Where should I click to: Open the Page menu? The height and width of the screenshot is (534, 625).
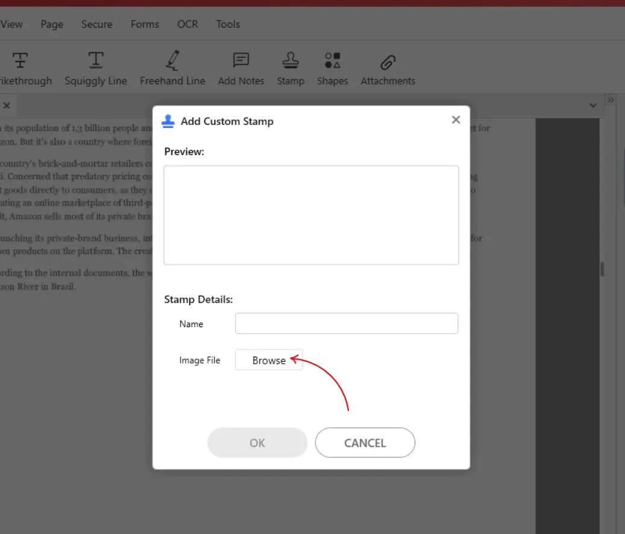[52, 24]
